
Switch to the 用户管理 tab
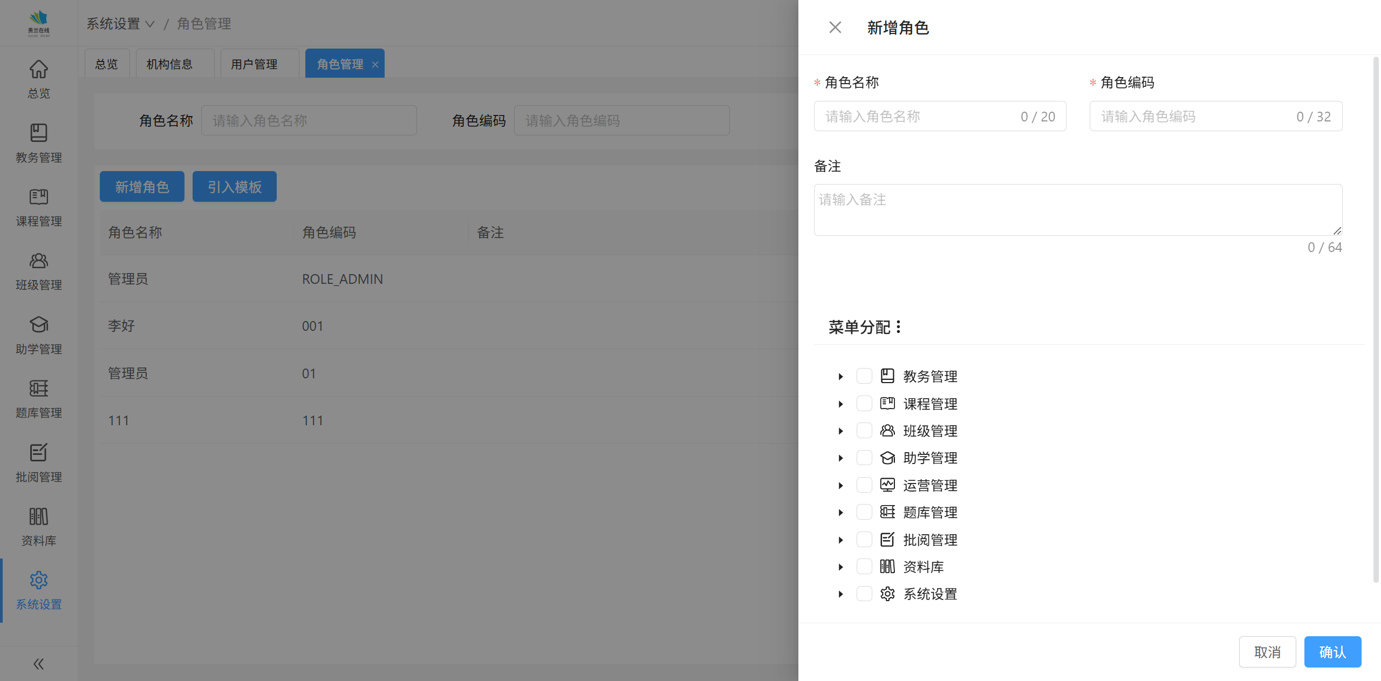pyautogui.click(x=254, y=64)
